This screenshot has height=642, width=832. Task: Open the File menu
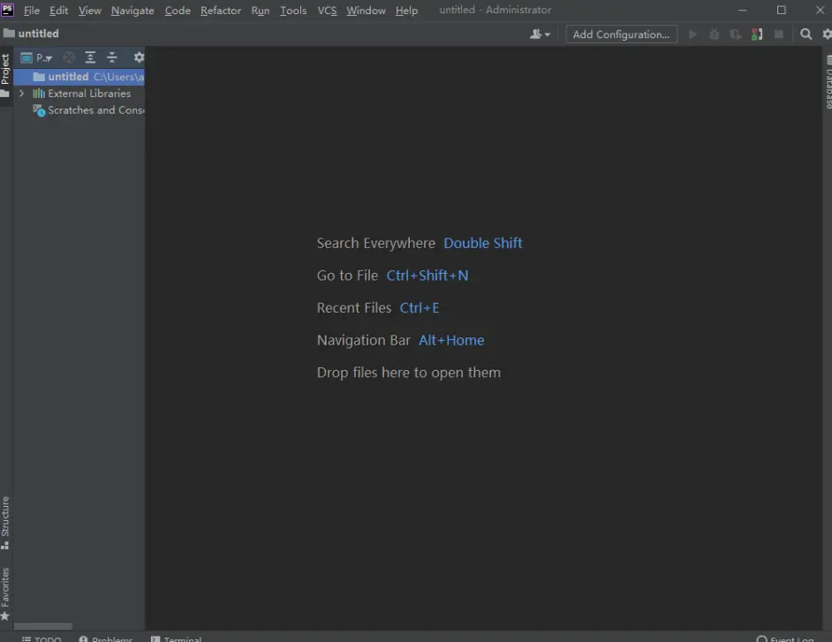click(x=31, y=10)
